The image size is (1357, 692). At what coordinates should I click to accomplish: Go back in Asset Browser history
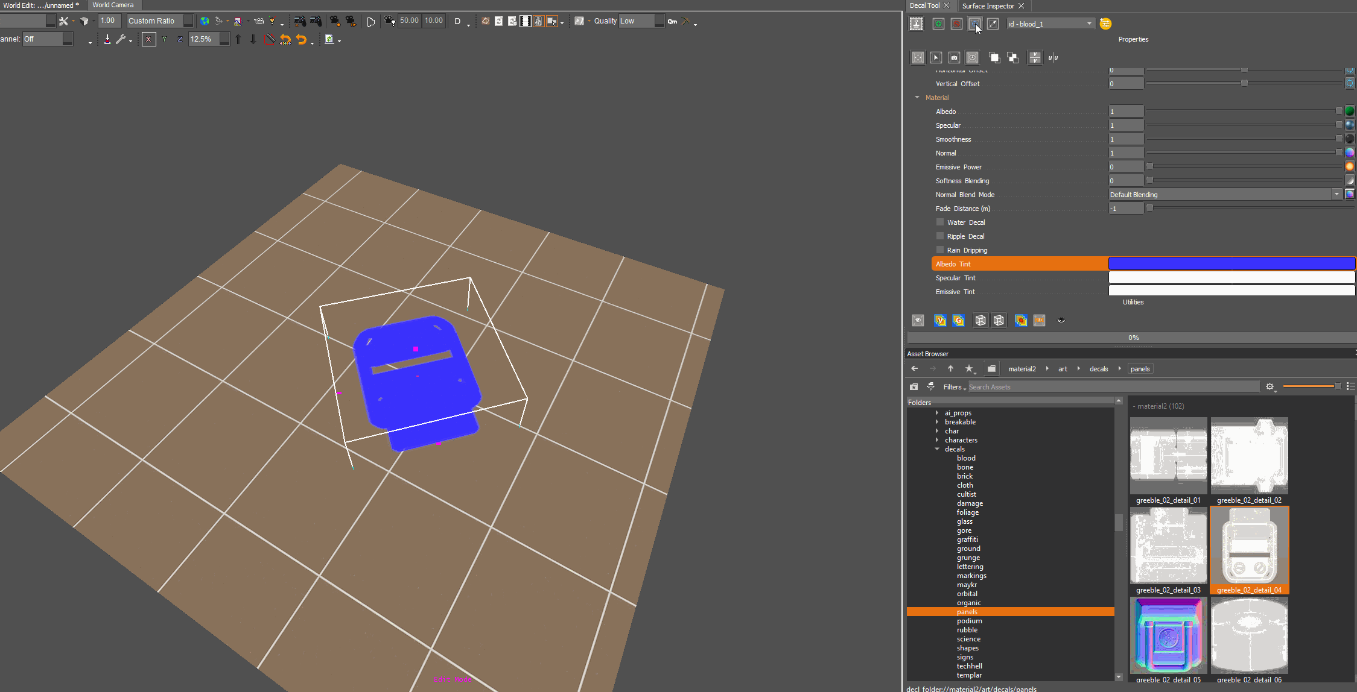click(x=914, y=369)
